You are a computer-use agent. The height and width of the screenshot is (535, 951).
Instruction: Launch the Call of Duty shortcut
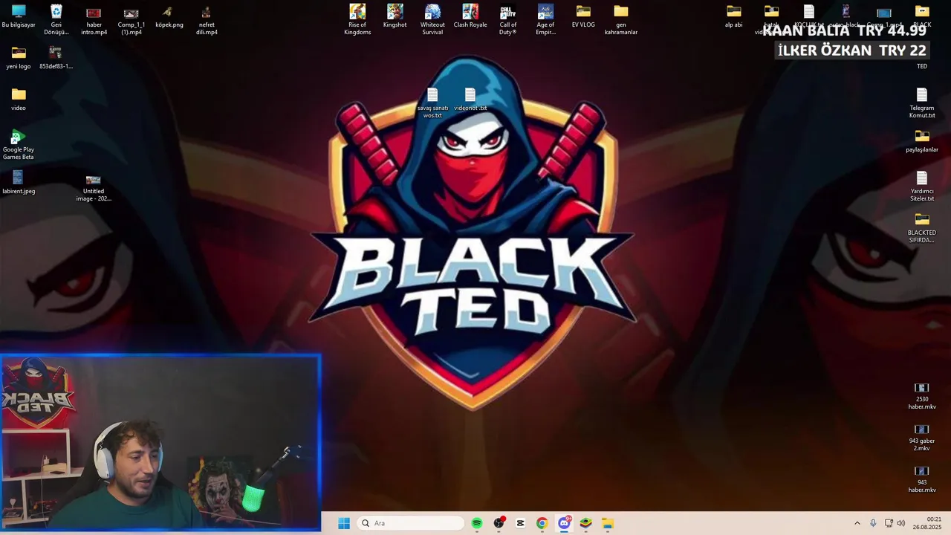508,19
